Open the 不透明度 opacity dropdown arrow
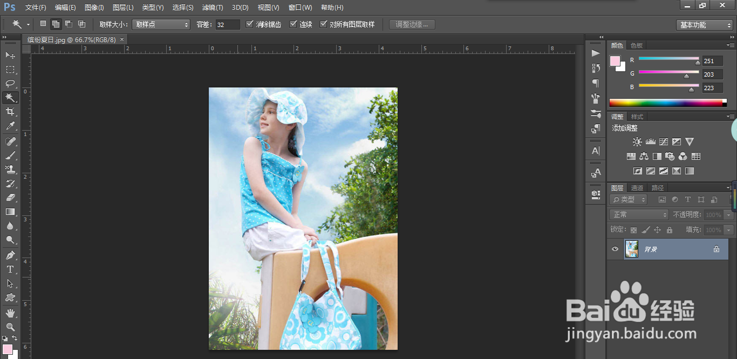The image size is (737, 359). 729,215
